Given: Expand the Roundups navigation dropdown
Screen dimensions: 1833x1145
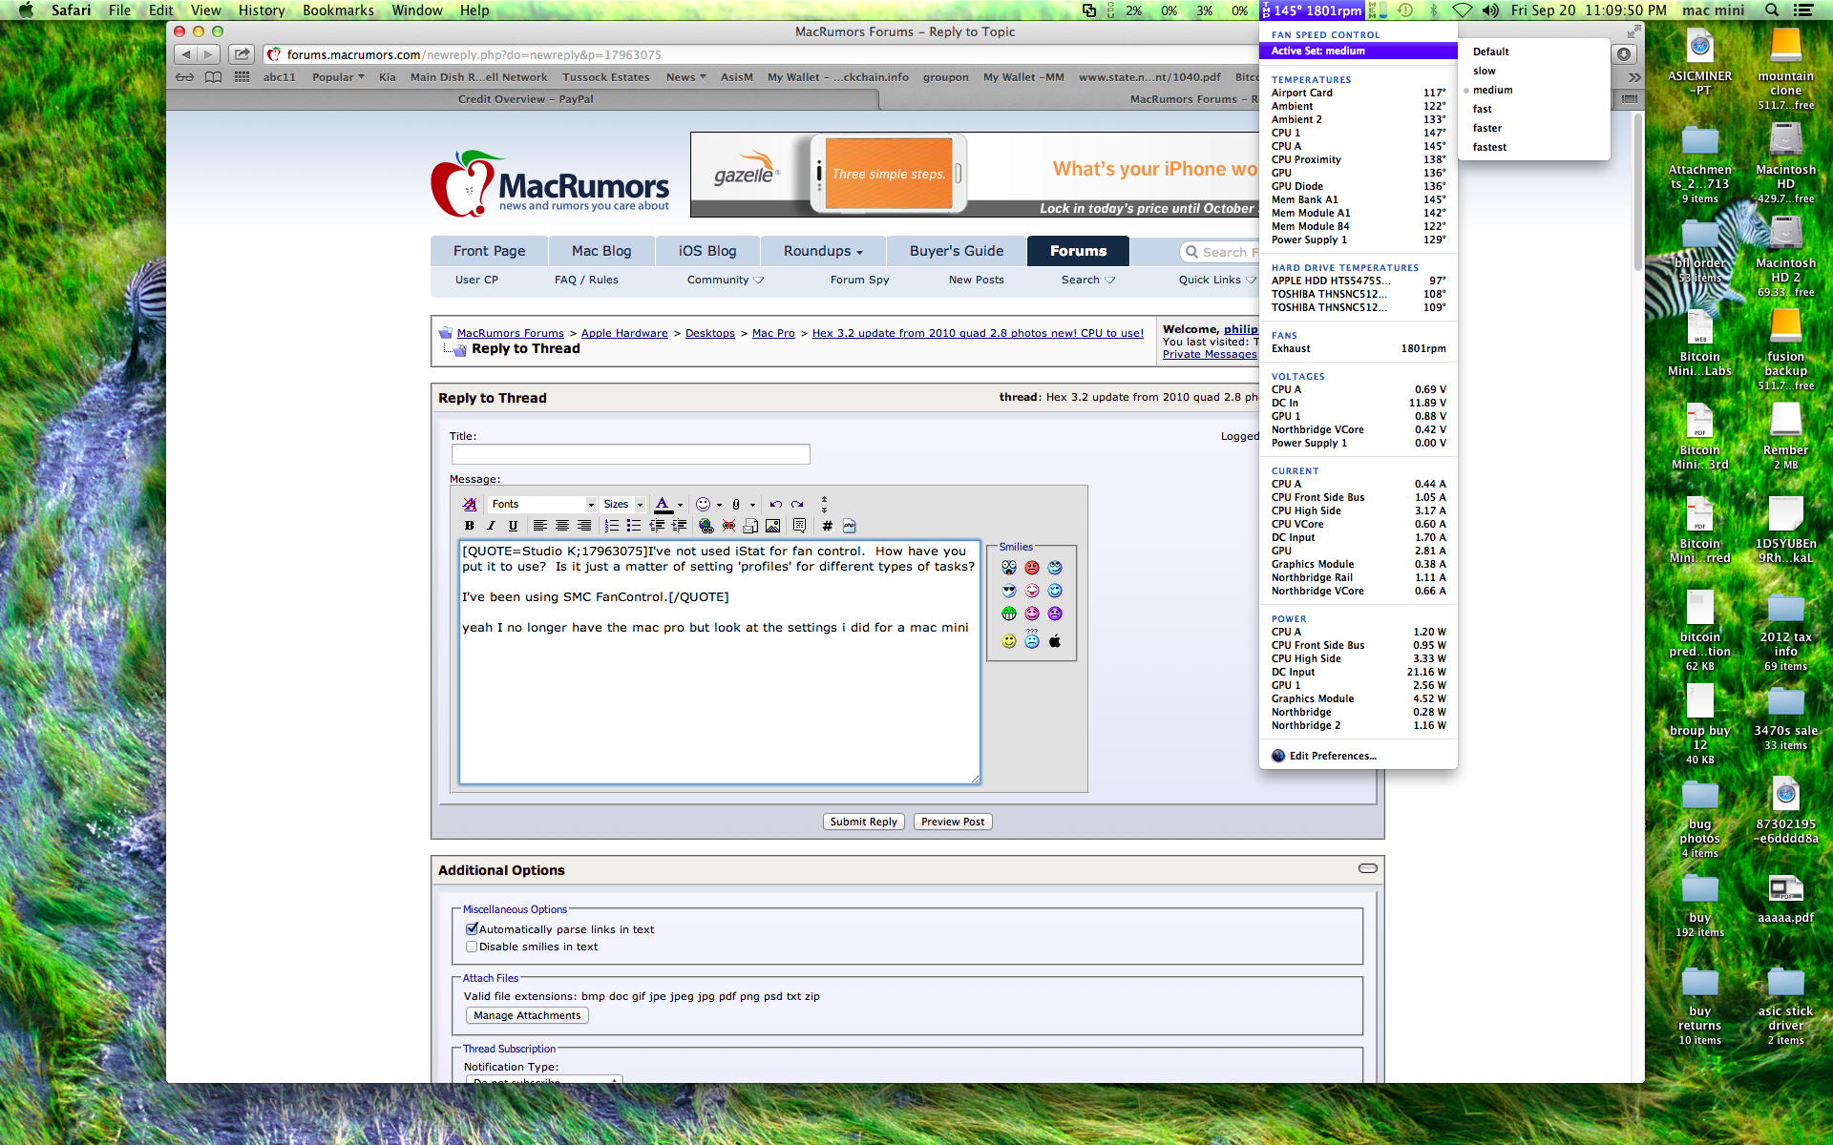Looking at the screenshot, I should pos(823,251).
